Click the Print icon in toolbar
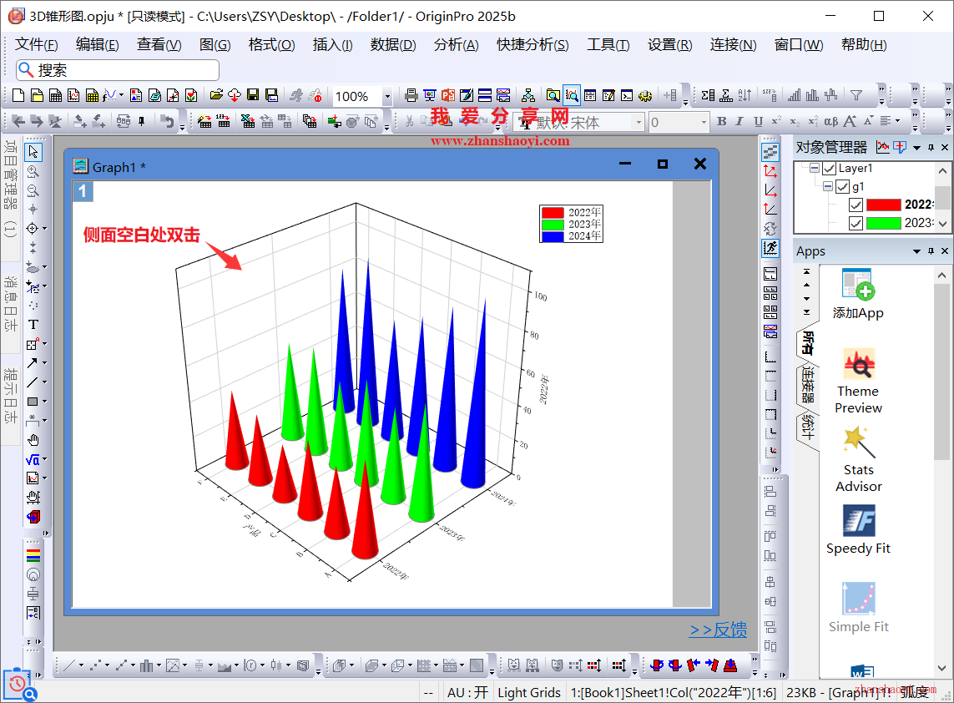Image resolution: width=954 pixels, height=703 pixels. (411, 96)
